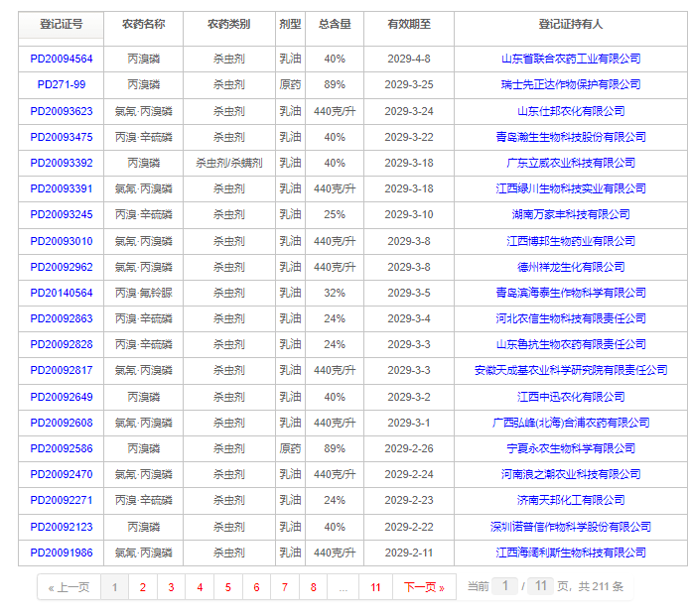Open registration PD271-99 link
The image size is (689, 615).
[62, 84]
